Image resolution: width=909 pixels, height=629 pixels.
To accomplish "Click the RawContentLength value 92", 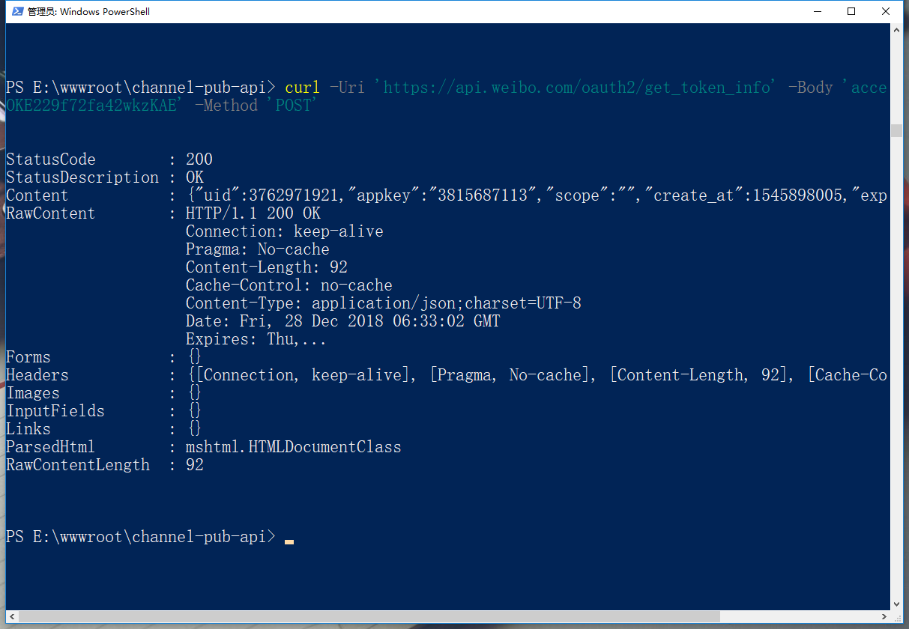I will (x=194, y=464).
